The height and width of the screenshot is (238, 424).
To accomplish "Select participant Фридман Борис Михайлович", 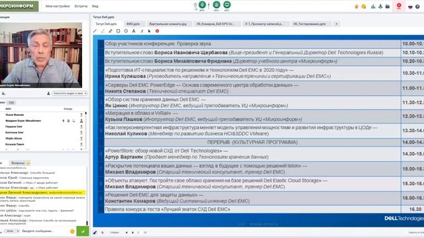I will [23, 120].
